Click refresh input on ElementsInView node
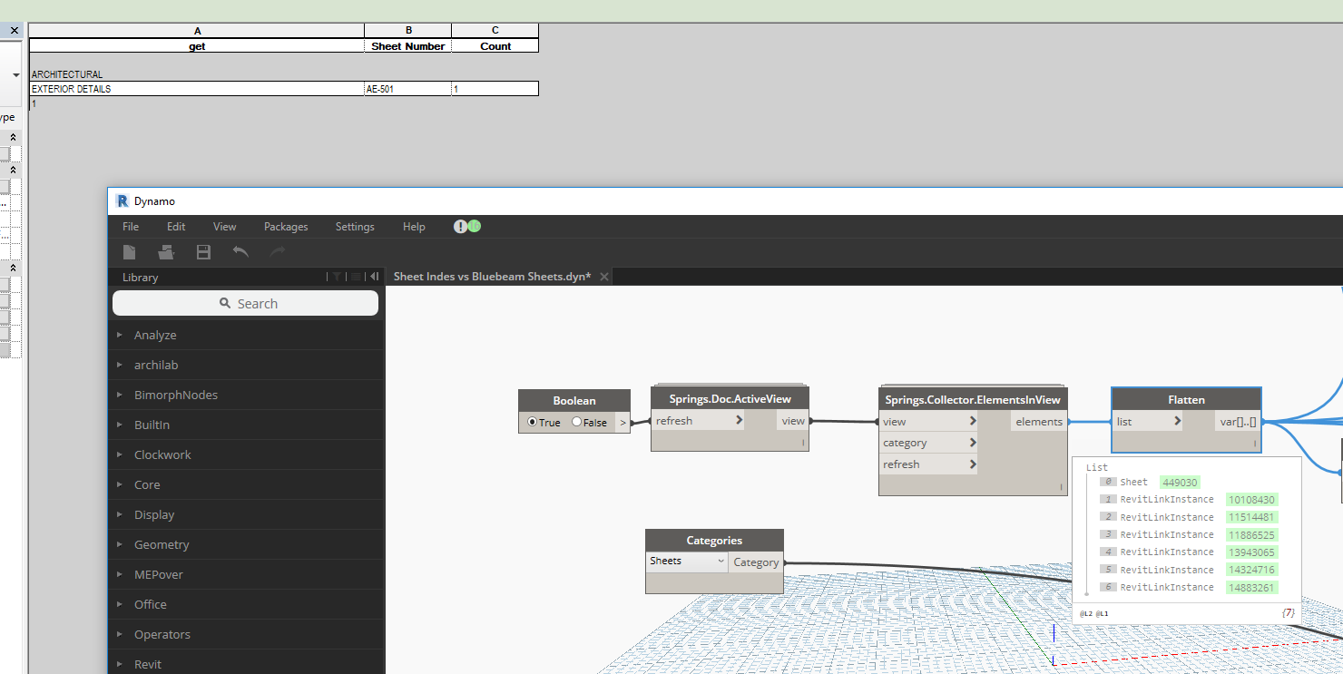Viewport: 1343px width, 674px height. [x=928, y=464]
